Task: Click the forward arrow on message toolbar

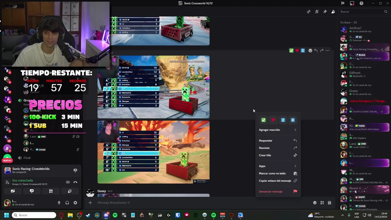Action: tap(322, 50)
